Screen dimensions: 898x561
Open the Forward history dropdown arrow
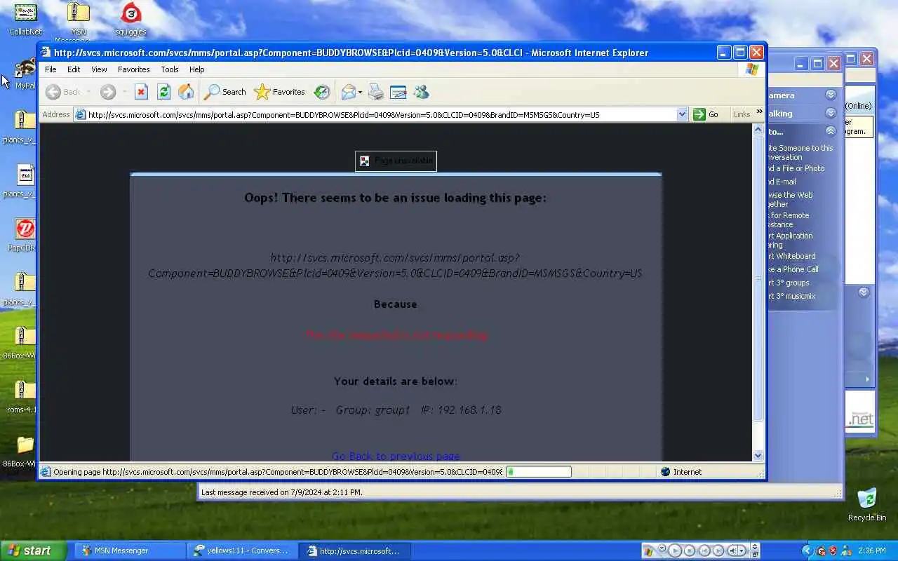[x=124, y=92]
